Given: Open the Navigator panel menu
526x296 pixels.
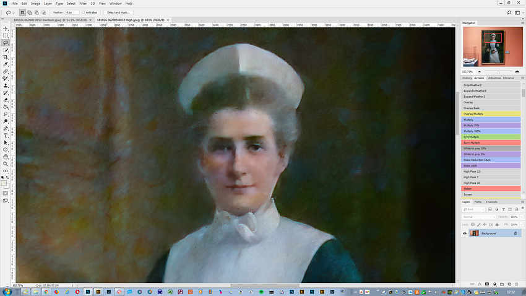Looking at the screenshot, I should click(x=522, y=23).
